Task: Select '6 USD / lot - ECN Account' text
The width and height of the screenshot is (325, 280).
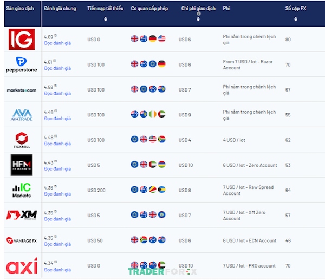Action: [250, 240]
